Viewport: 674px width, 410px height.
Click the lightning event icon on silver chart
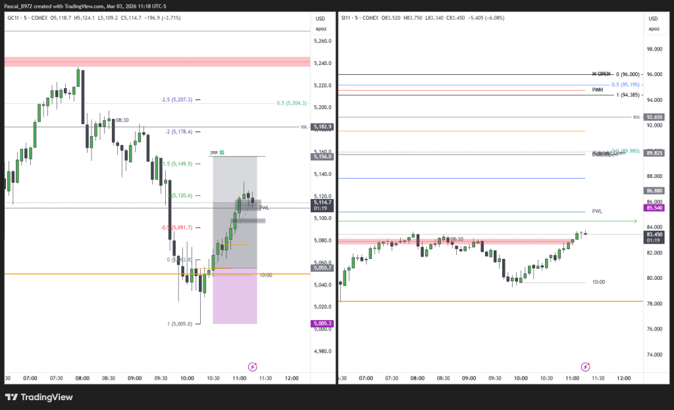coord(585,366)
